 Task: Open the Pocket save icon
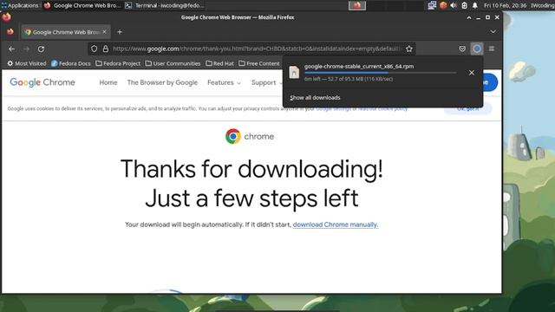click(462, 49)
